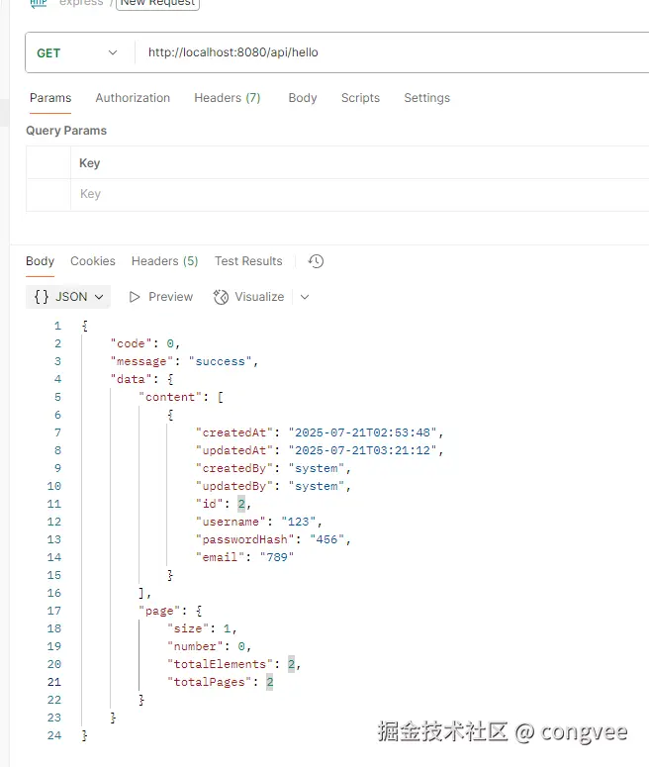Open the Scripts tab
This screenshot has width=649, height=767.
click(360, 98)
